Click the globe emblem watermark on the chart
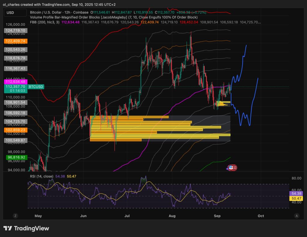307x237 pixels. pyautogui.click(x=231, y=168)
